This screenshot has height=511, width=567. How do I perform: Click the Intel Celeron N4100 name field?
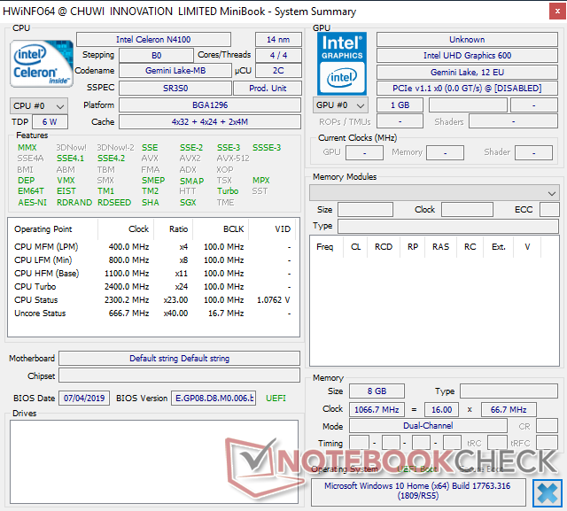point(153,39)
